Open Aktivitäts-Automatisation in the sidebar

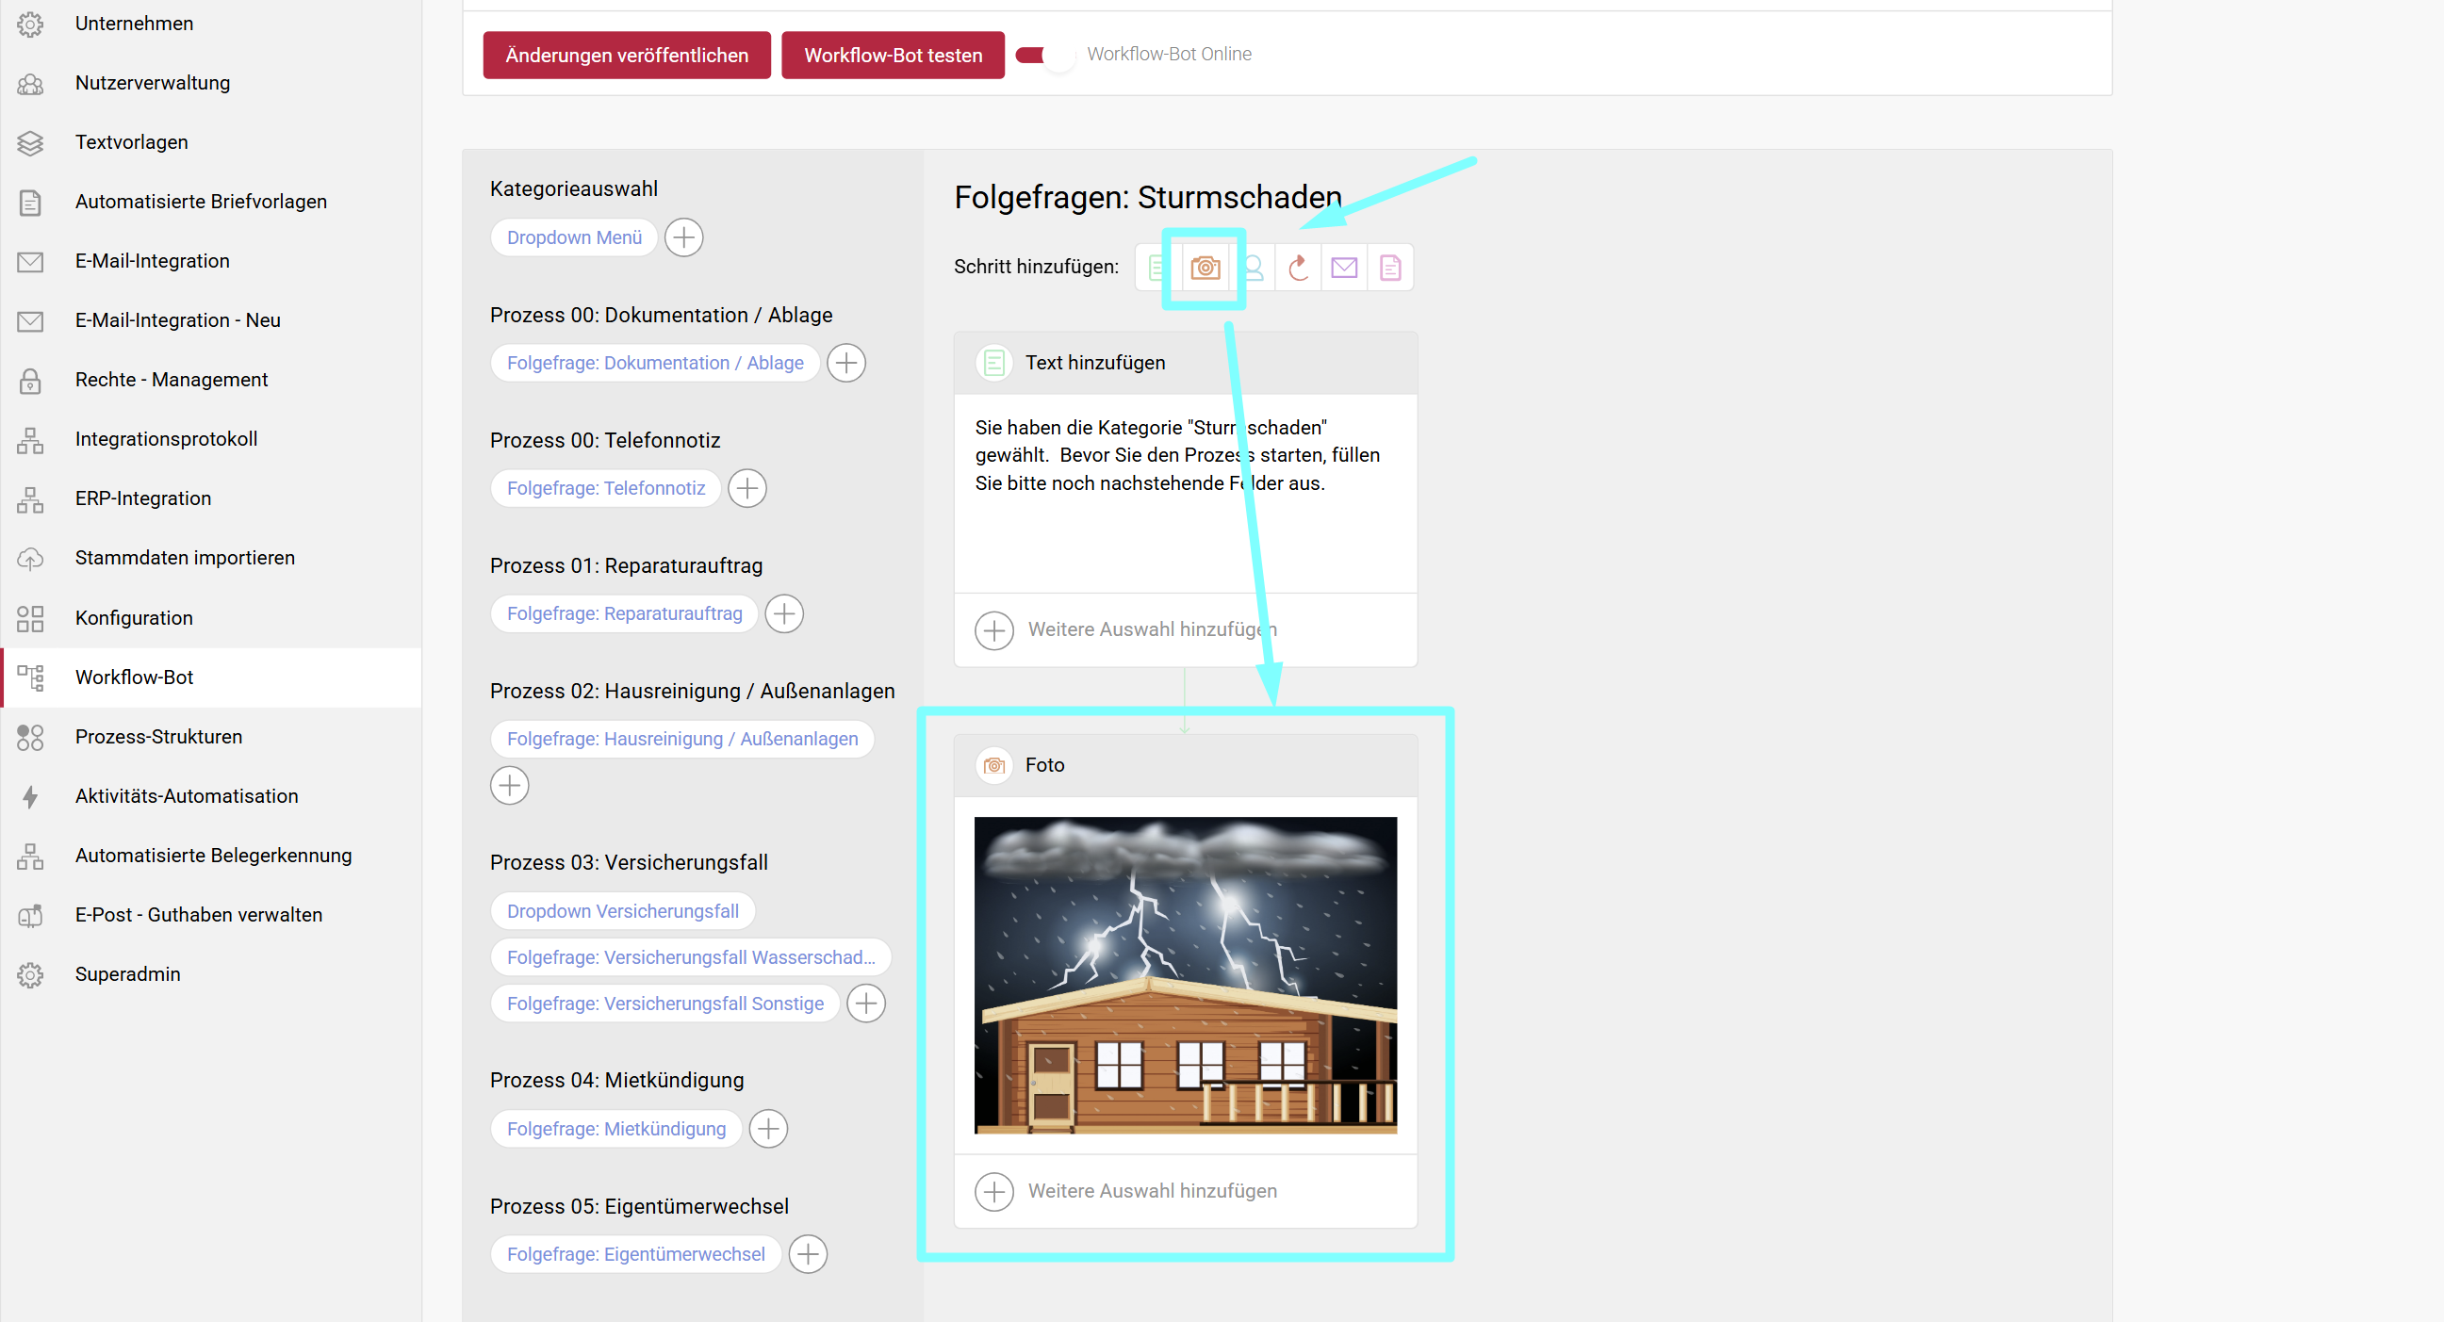tap(186, 795)
